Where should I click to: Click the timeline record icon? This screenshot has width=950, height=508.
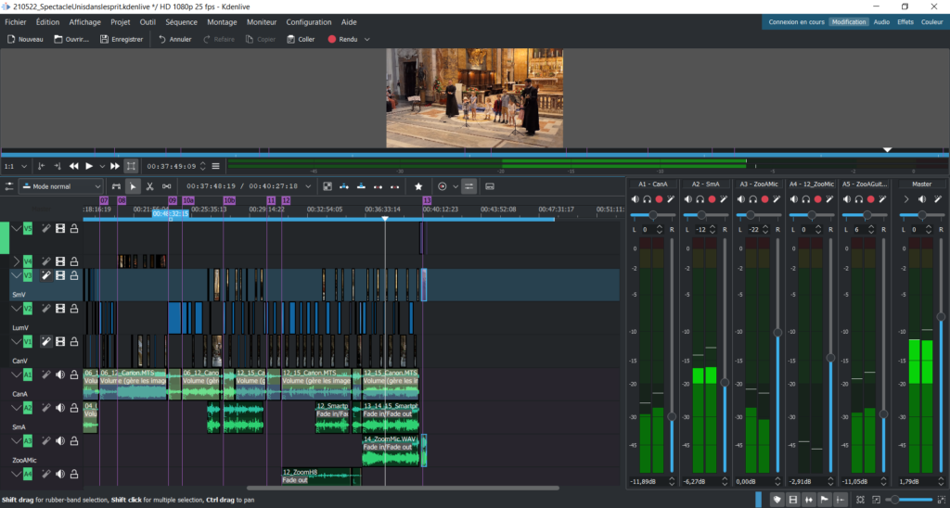point(443,186)
